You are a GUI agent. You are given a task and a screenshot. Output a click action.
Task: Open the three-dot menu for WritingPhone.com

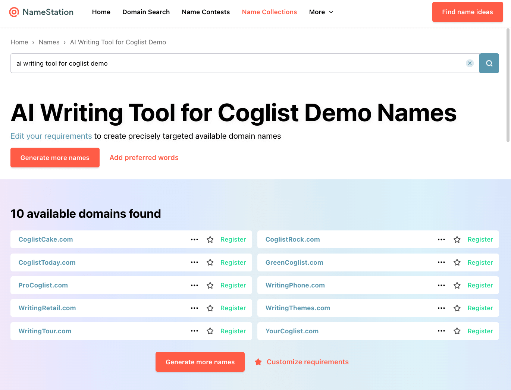tap(441, 285)
